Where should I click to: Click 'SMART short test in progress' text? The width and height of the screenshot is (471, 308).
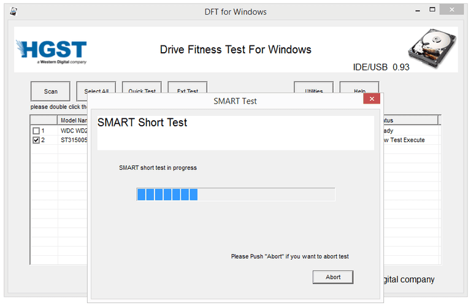(x=158, y=167)
